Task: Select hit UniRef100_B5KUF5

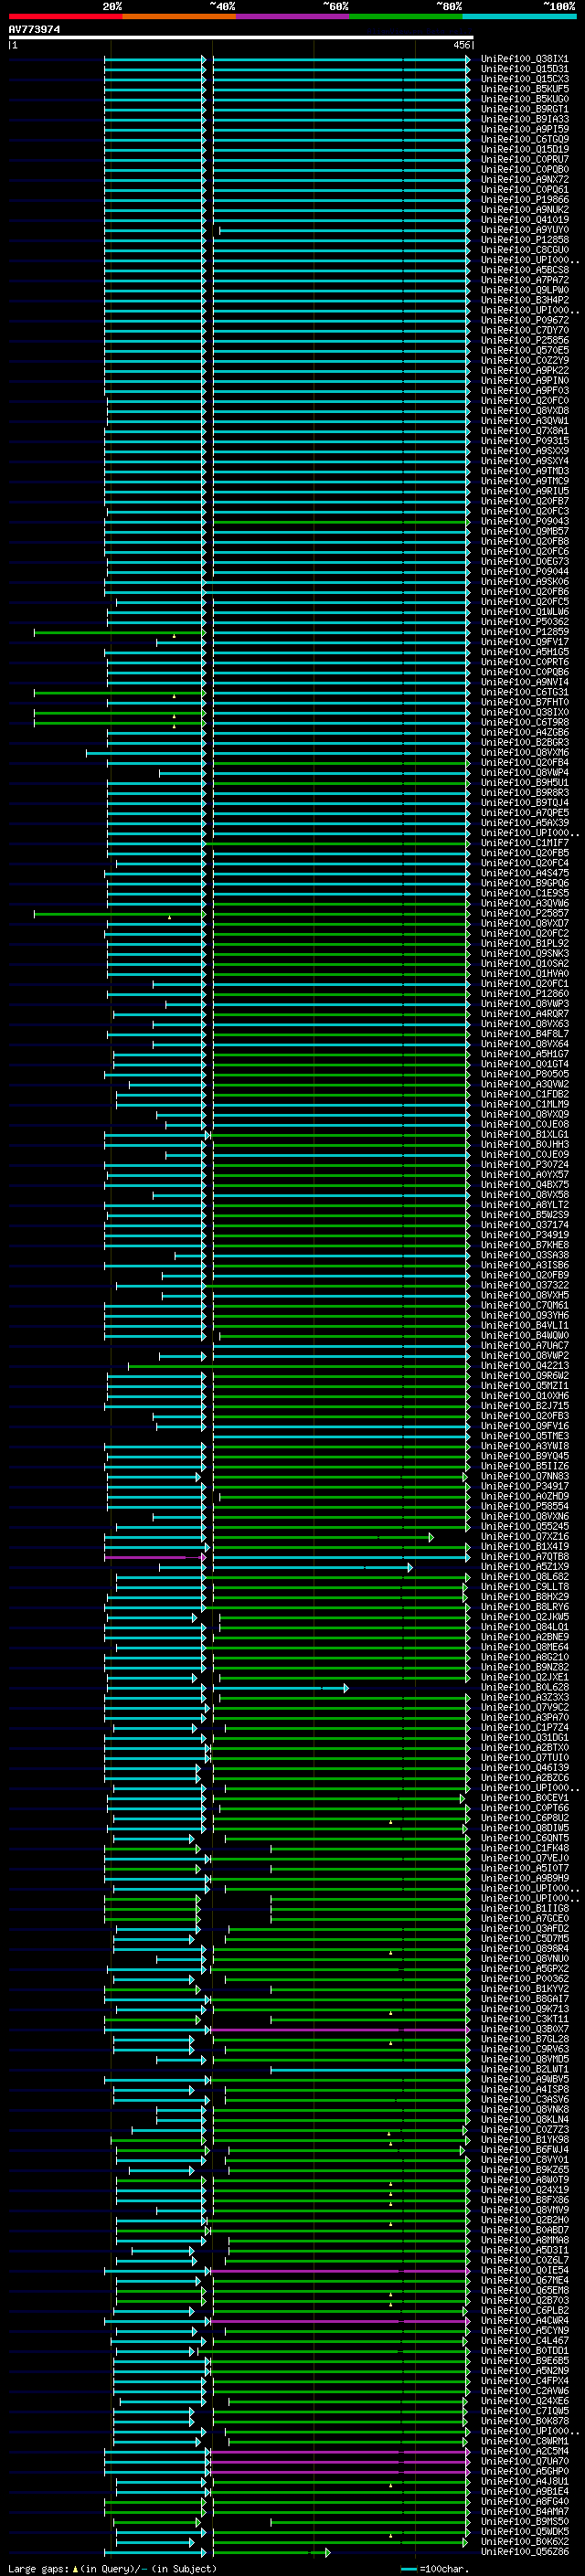Action: coord(524,89)
